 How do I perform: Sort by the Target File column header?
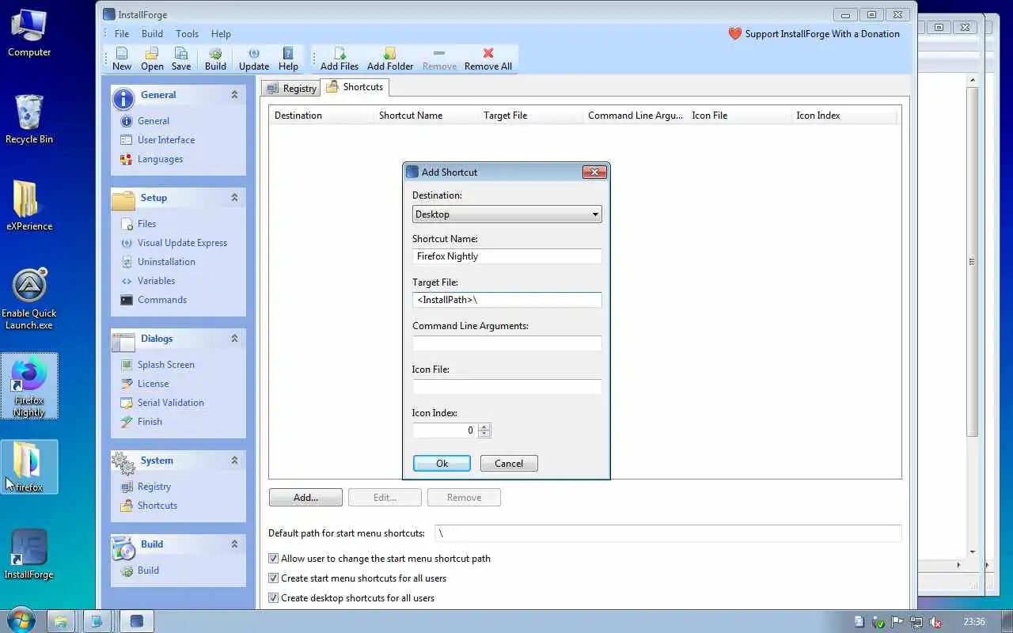click(x=530, y=116)
